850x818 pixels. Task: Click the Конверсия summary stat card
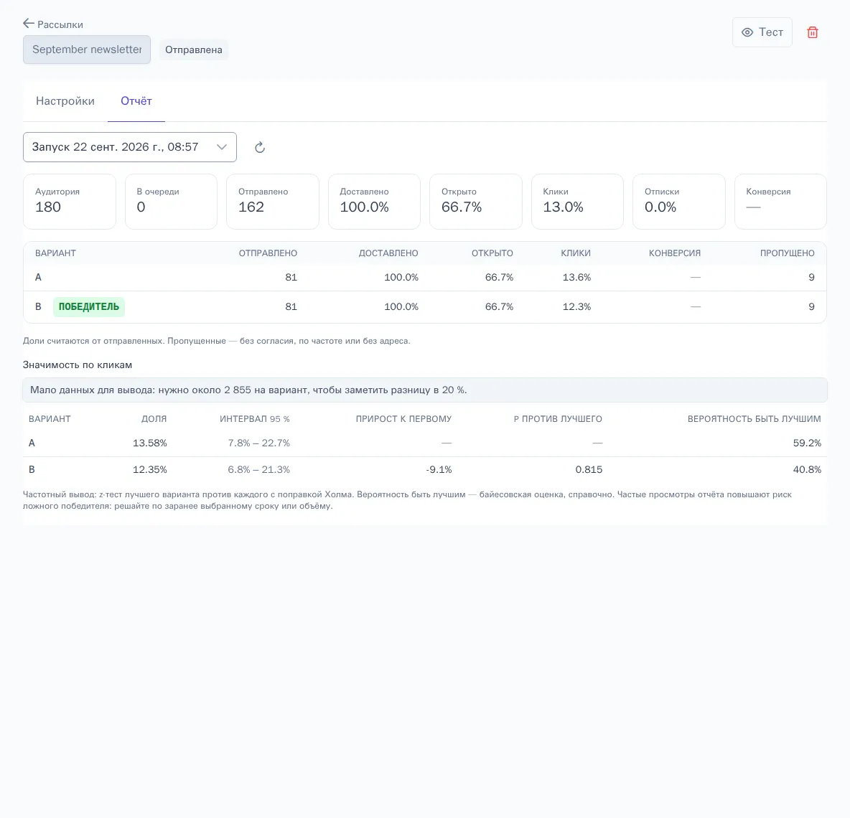780,202
